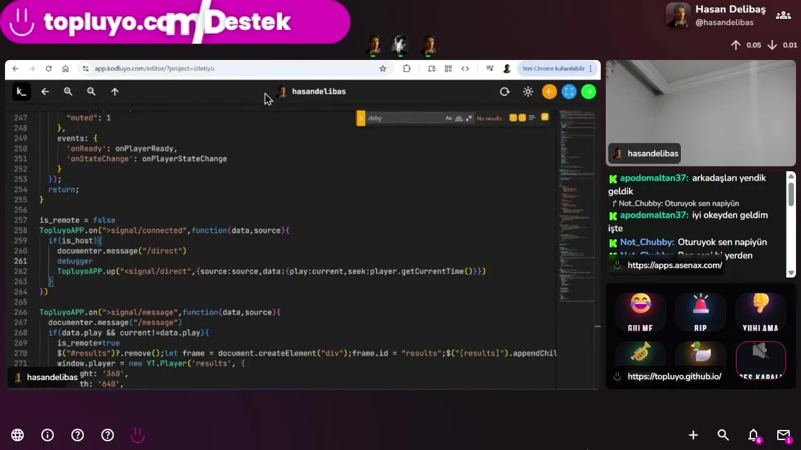Toggle the sun brightness theme icon
This screenshot has height=450, width=801.
528,92
